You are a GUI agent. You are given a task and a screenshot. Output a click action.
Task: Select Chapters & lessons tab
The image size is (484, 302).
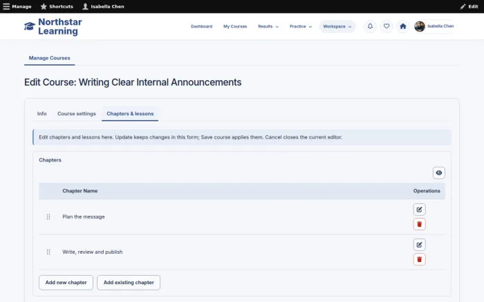130,114
